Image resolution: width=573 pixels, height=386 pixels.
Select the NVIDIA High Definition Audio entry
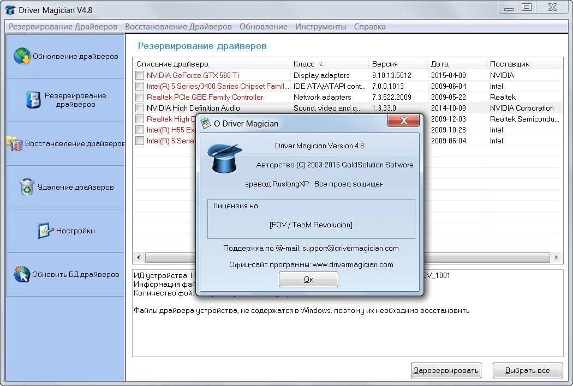[x=193, y=108]
